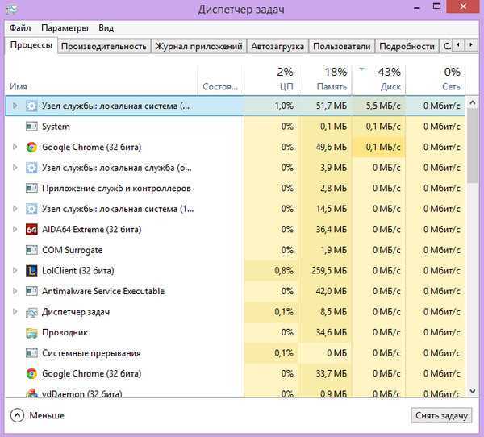Click the vertical scrollbar thumb
Viewport: 484px width, 437px height.
pyautogui.click(x=472, y=146)
